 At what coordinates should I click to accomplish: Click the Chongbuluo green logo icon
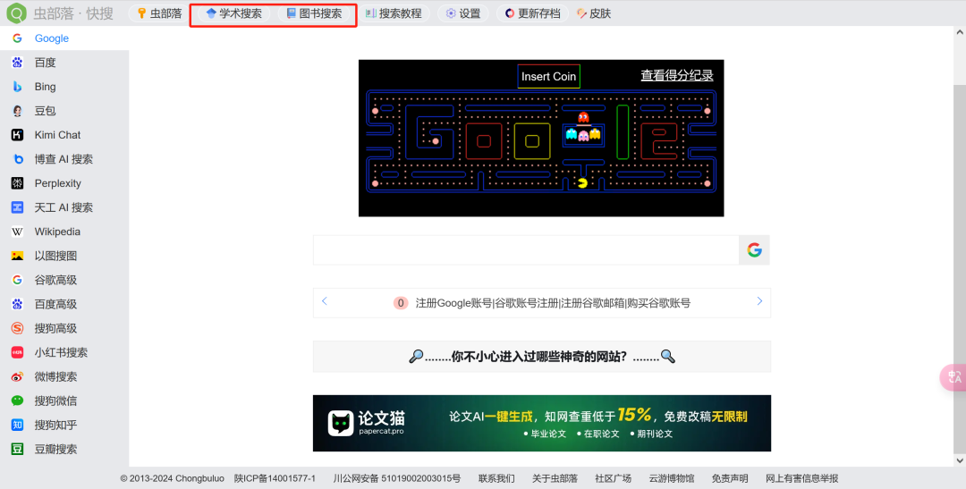tap(17, 13)
